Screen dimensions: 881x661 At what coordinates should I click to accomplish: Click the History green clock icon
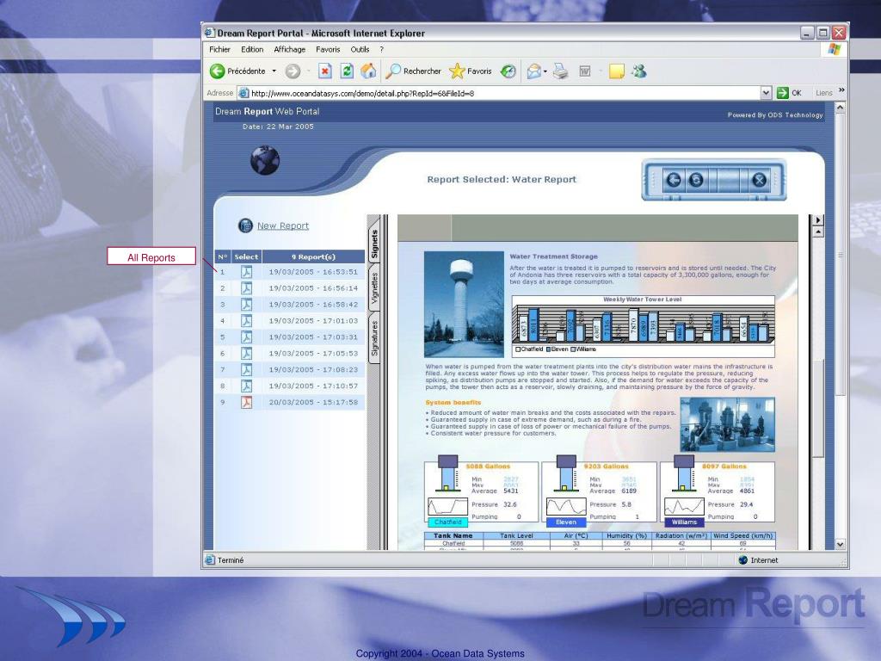pyautogui.click(x=508, y=71)
